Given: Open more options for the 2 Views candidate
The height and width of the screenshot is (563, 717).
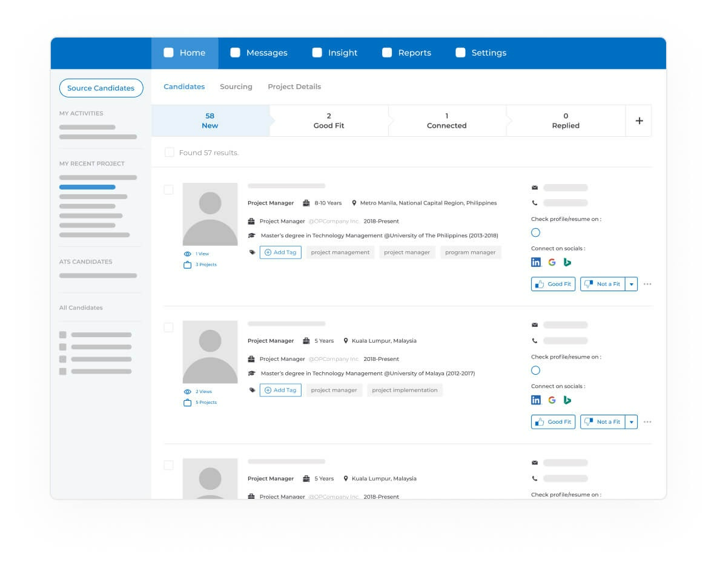Looking at the screenshot, I should [x=647, y=422].
